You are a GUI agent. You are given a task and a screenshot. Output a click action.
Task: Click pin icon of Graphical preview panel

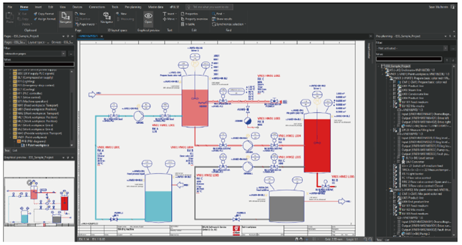pyautogui.click(x=67, y=158)
